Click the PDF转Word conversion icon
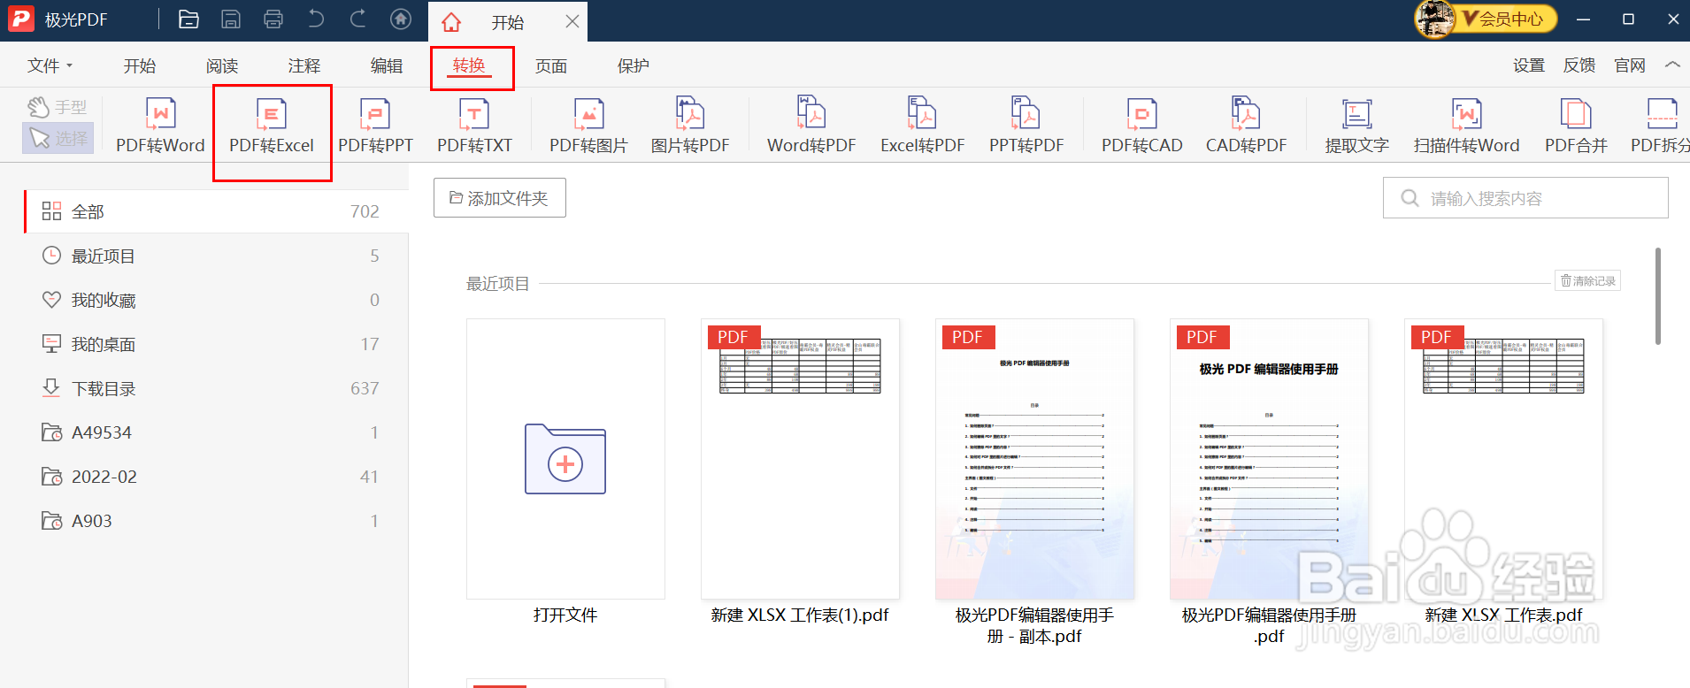1690x688 pixels. 160,126
